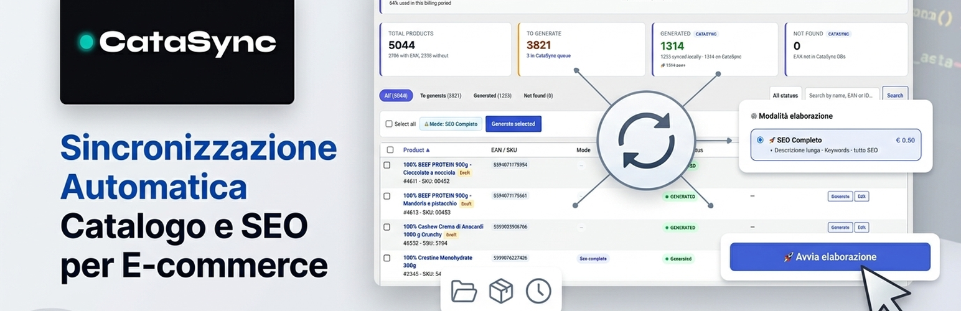Open the 100% Creatine Monohydrate 300g product

pos(438,261)
